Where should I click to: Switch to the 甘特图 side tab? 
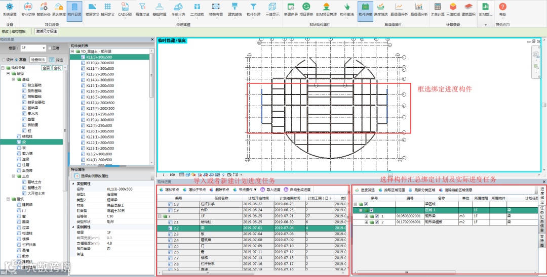click(542, 241)
